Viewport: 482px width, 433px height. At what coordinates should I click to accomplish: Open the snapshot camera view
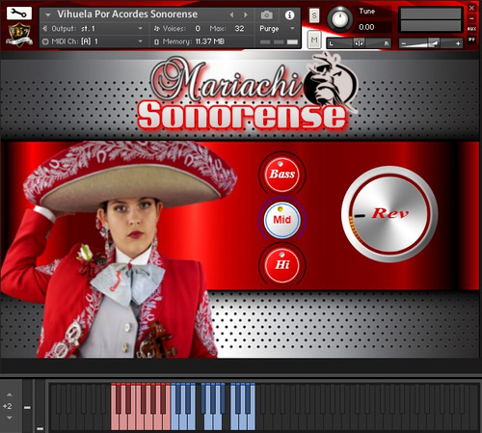(x=266, y=14)
